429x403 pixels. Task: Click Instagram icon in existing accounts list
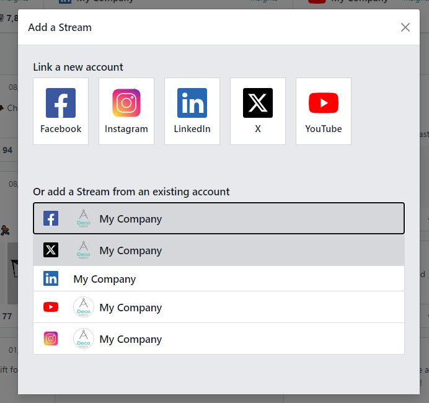[51, 339]
